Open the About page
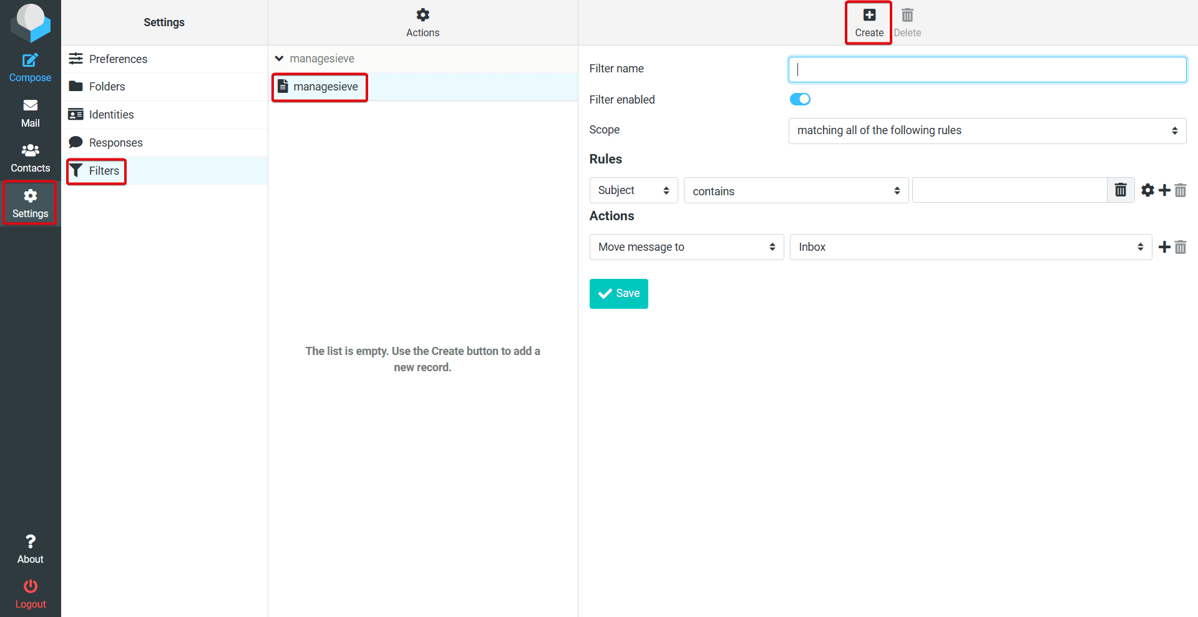This screenshot has height=617, width=1198. pyautogui.click(x=30, y=547)
